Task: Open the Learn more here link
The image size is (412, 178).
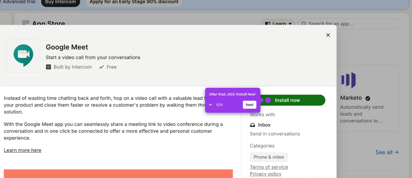Action: [22, 150]
